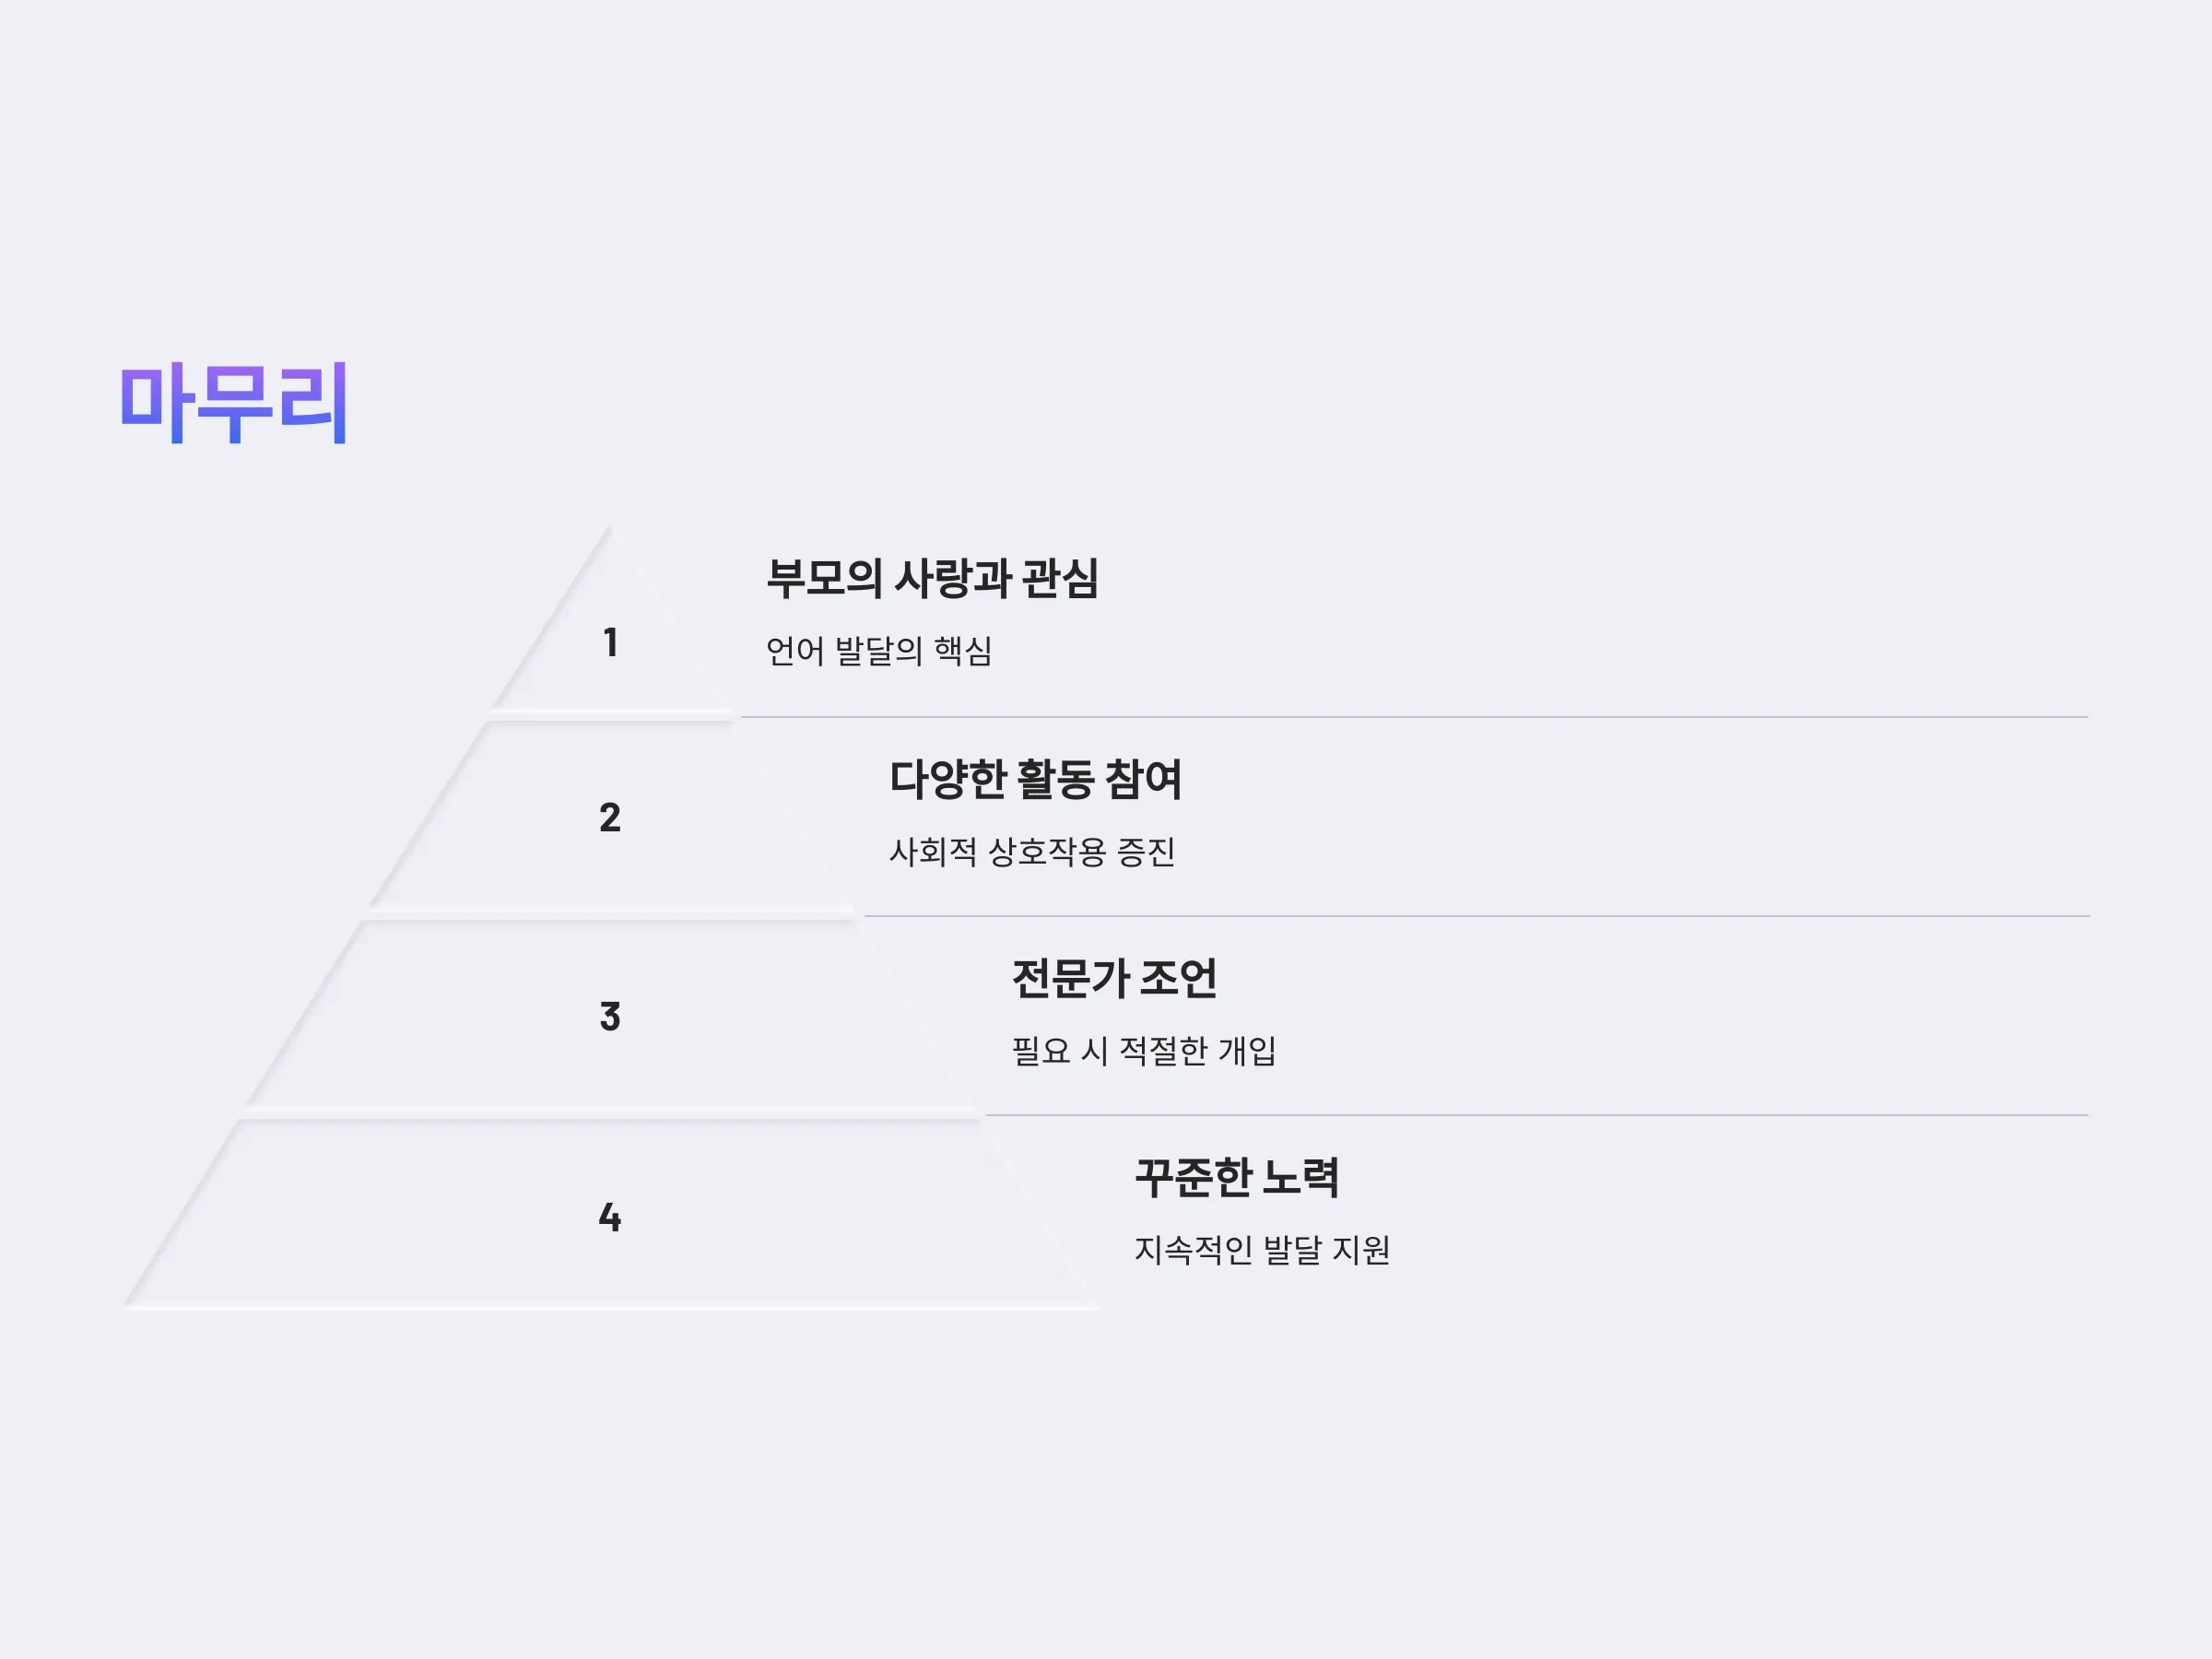The image size is (2212, 1659).
Task: Select pyramid tier number 4
Action: 610,1217
